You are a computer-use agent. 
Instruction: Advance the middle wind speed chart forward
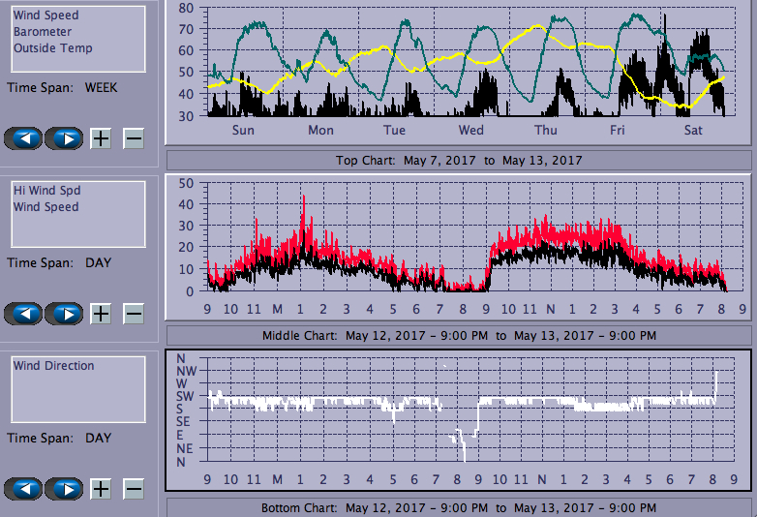[64, 314]
